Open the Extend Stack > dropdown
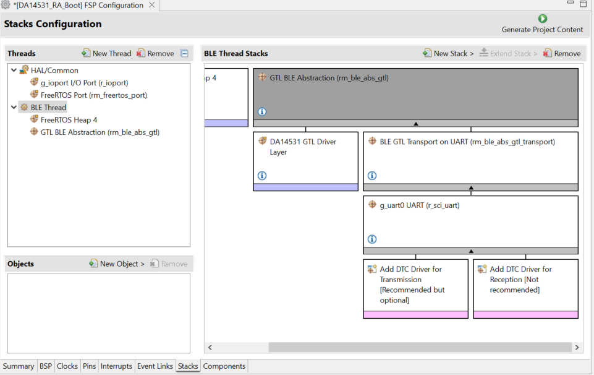594x375 pixels. coord(508,53)
